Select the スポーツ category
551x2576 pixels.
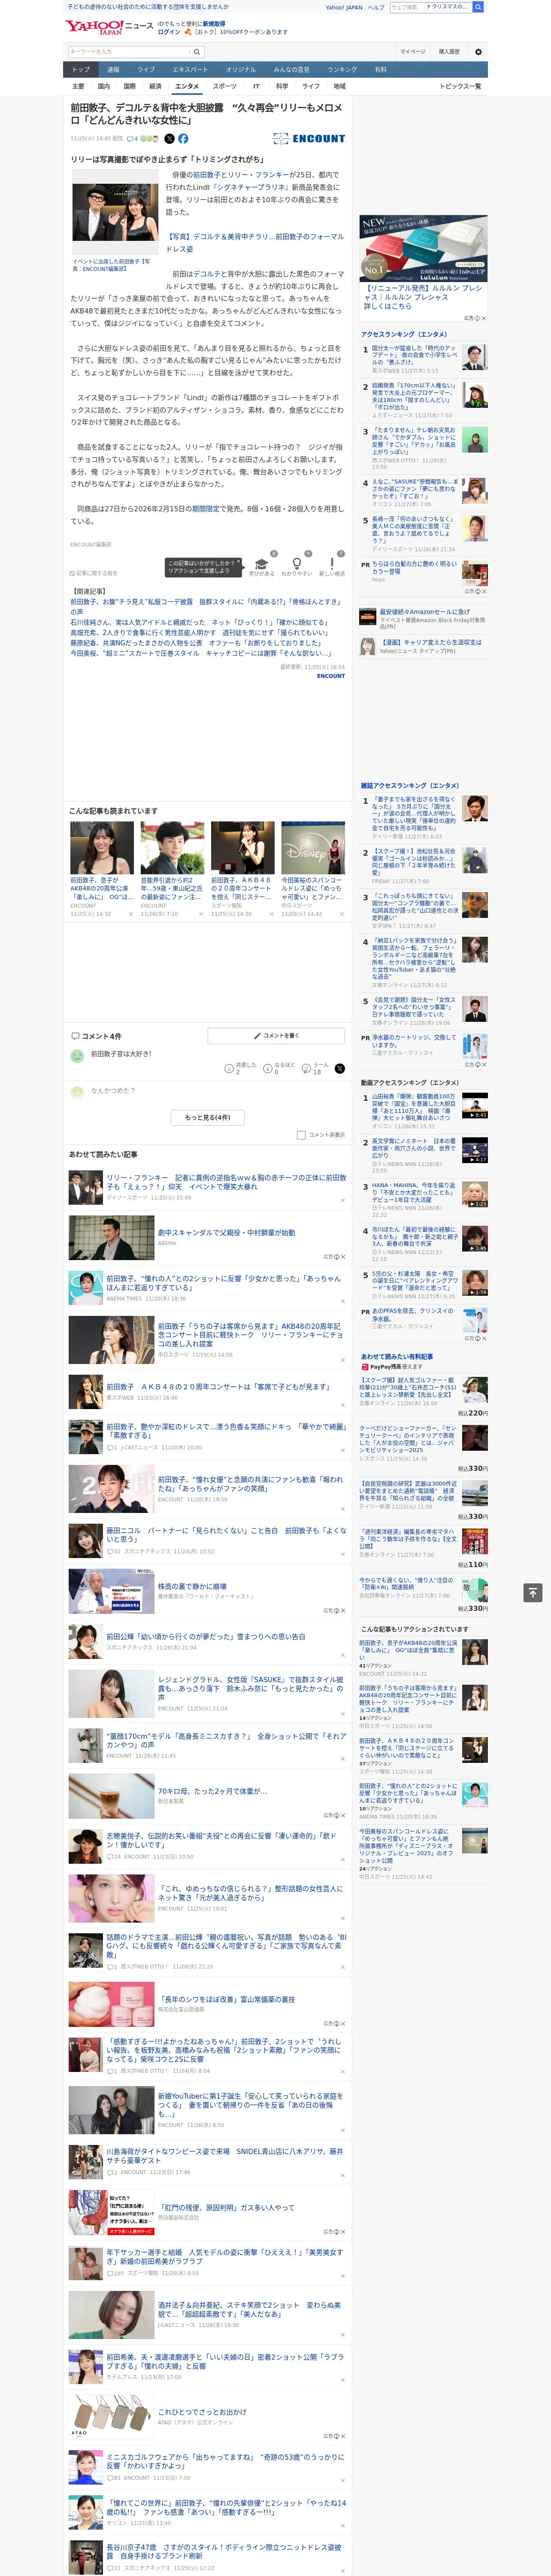[x=225, y=86]
